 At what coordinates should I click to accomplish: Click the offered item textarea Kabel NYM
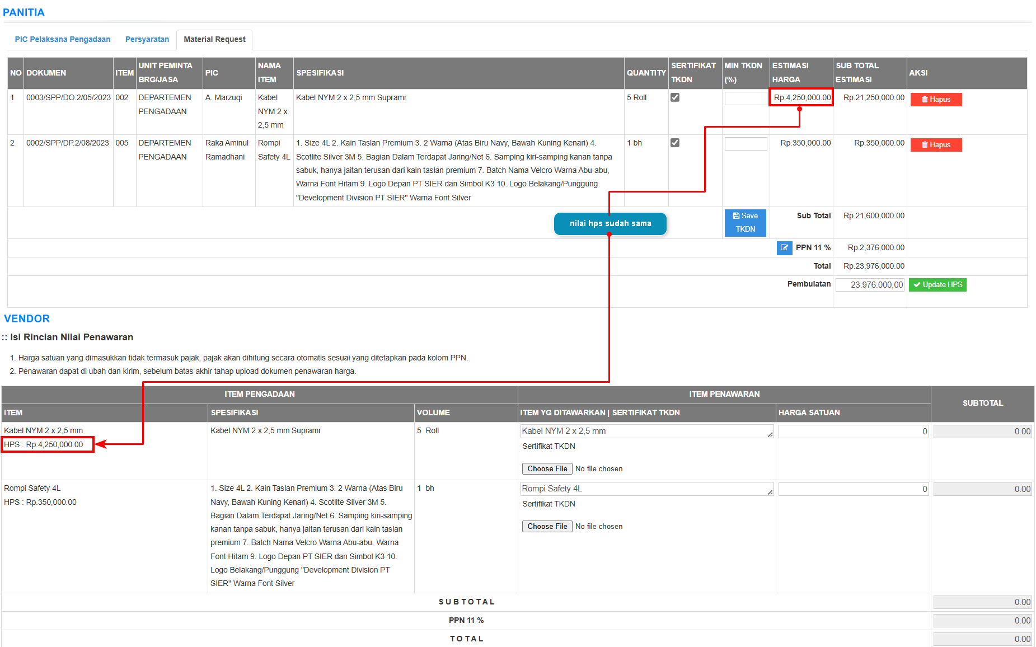[646, 432]
